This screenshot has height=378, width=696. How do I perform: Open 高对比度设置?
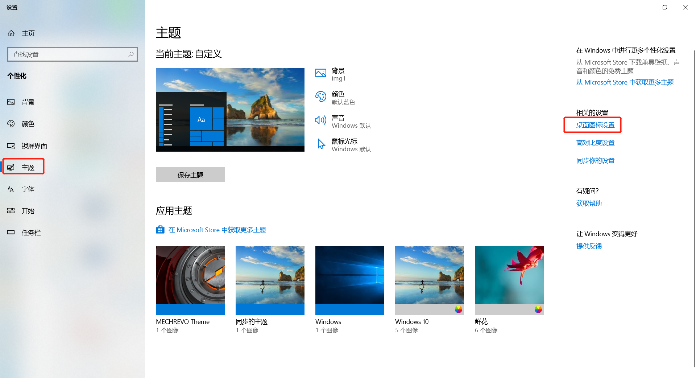pos(595,143)
